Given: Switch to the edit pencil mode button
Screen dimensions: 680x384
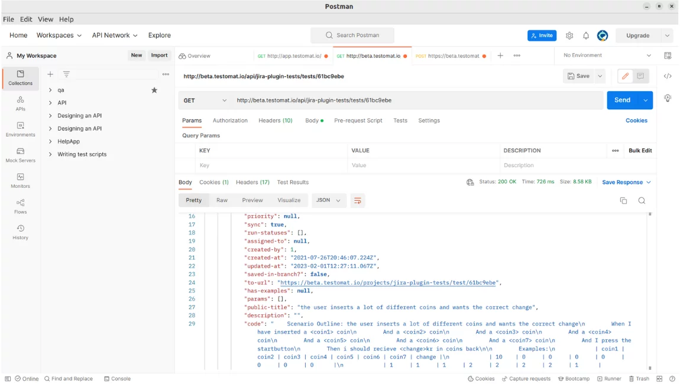Looking at the screenshot, I should (x=624, y=76).
